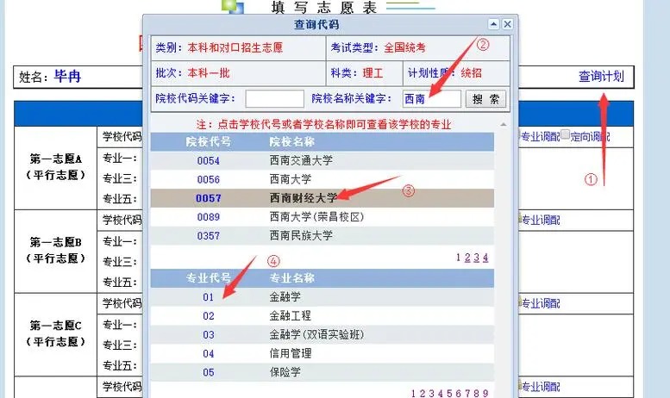Go to page 4 of the major list pager
Screen dimensions: 670x398
pos(440,394)
